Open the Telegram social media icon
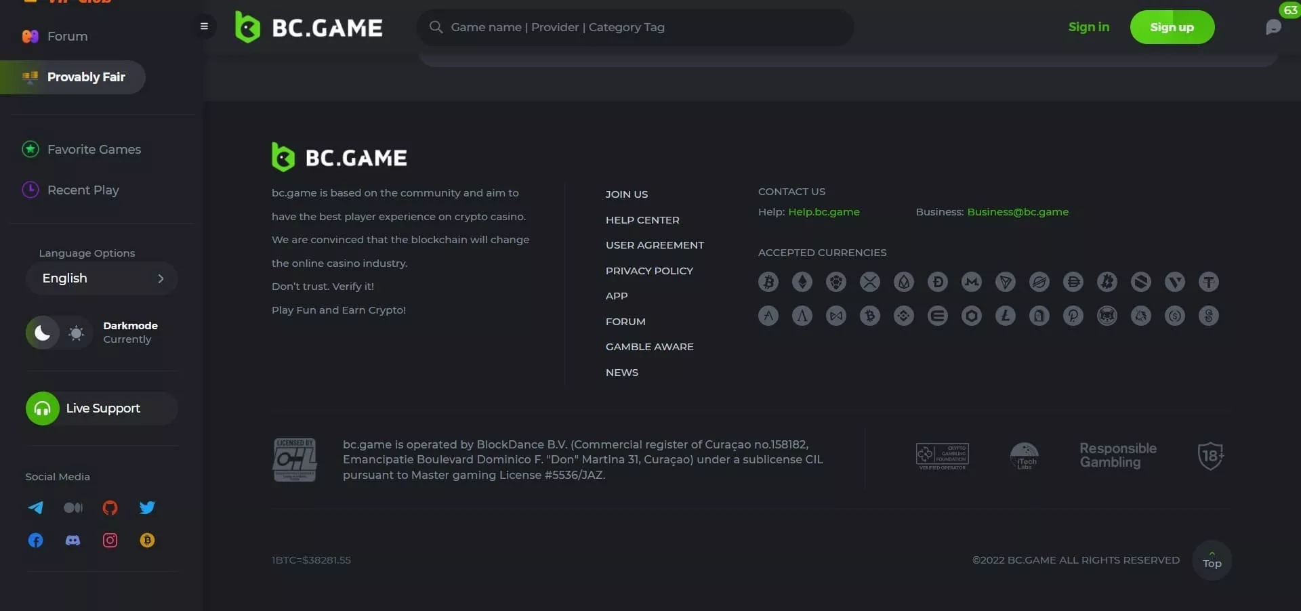Image resolution: width=1301 pixels, height=611 pixels. pos(36,508)
